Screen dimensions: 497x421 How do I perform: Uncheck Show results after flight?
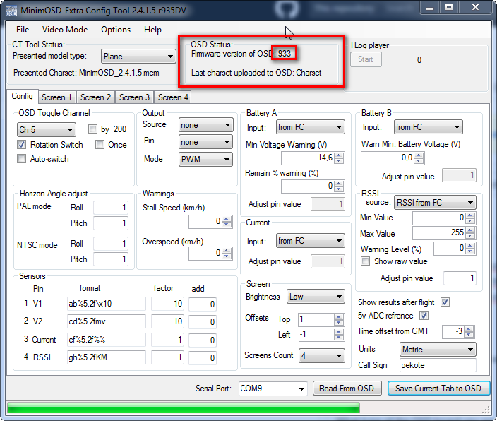[x=445, y=302]
